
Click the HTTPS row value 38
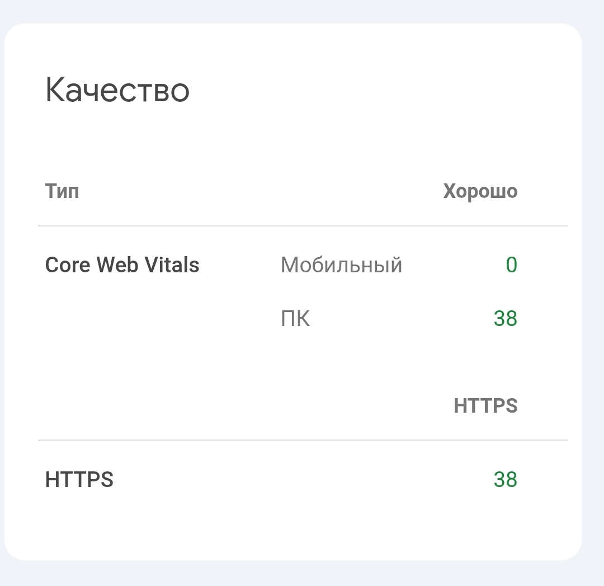[x=506, y=479]
